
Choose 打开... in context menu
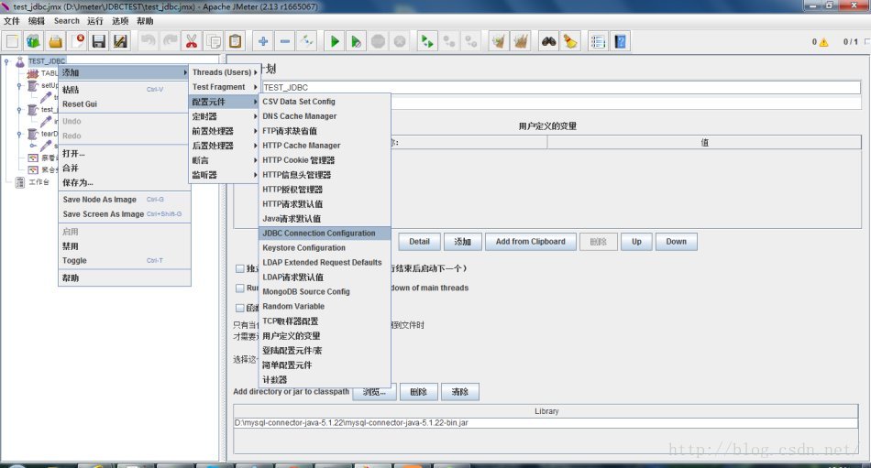tap(125, 153)
